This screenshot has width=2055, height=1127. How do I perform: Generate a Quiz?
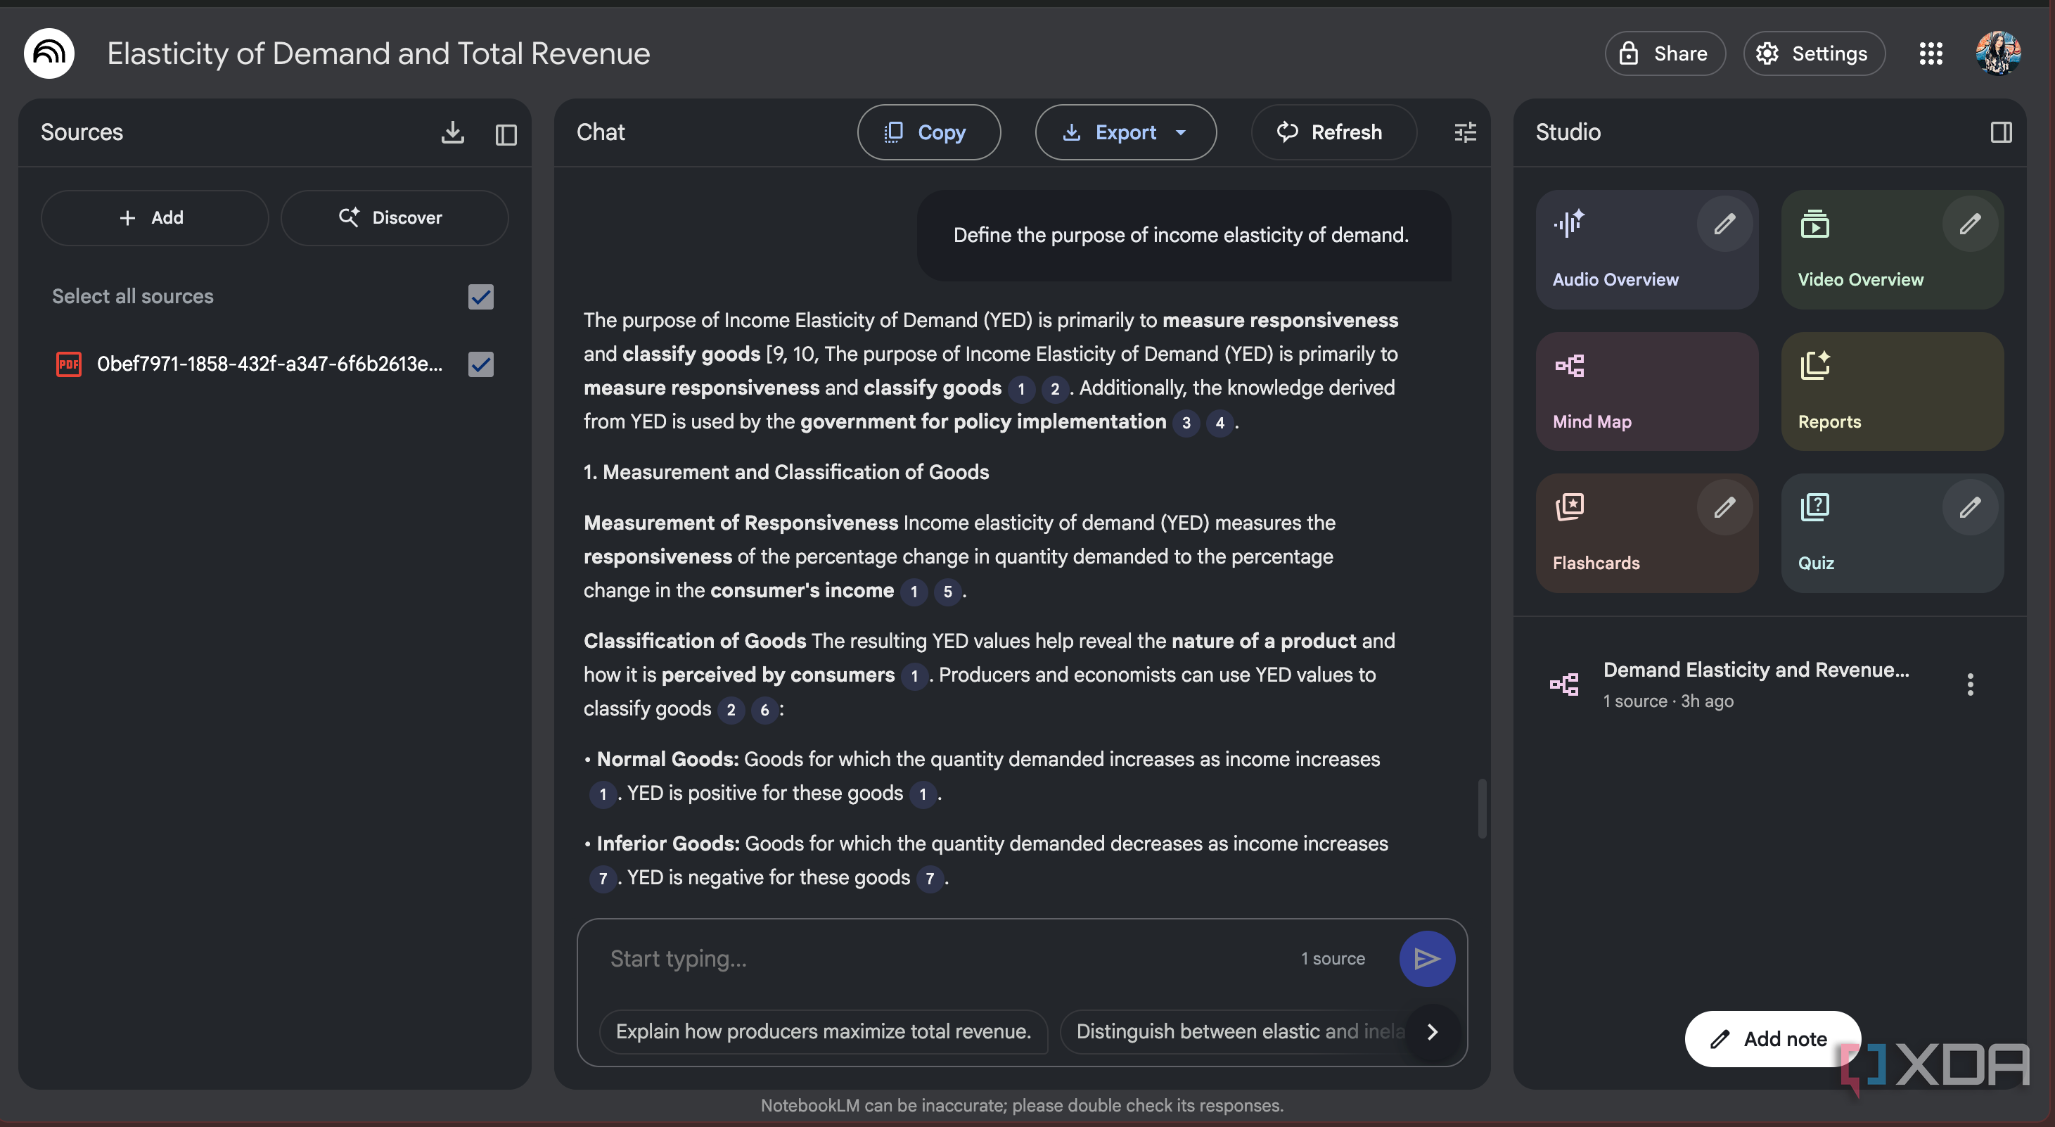(x=1893, y=534)
